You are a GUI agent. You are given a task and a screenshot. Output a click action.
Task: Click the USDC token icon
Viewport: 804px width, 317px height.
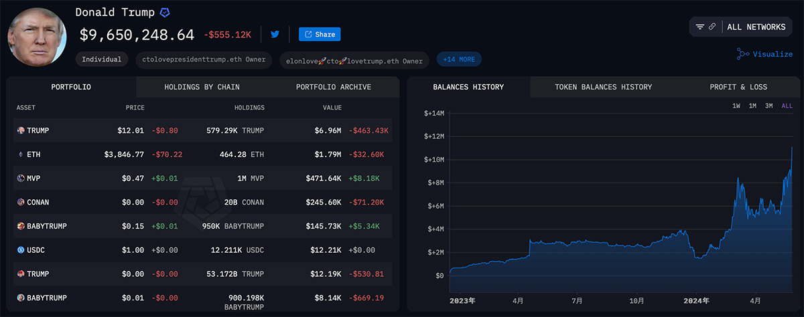tap(20, 250)
